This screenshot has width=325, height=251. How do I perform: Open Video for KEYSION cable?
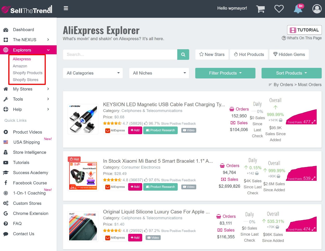tap(188, 130)
